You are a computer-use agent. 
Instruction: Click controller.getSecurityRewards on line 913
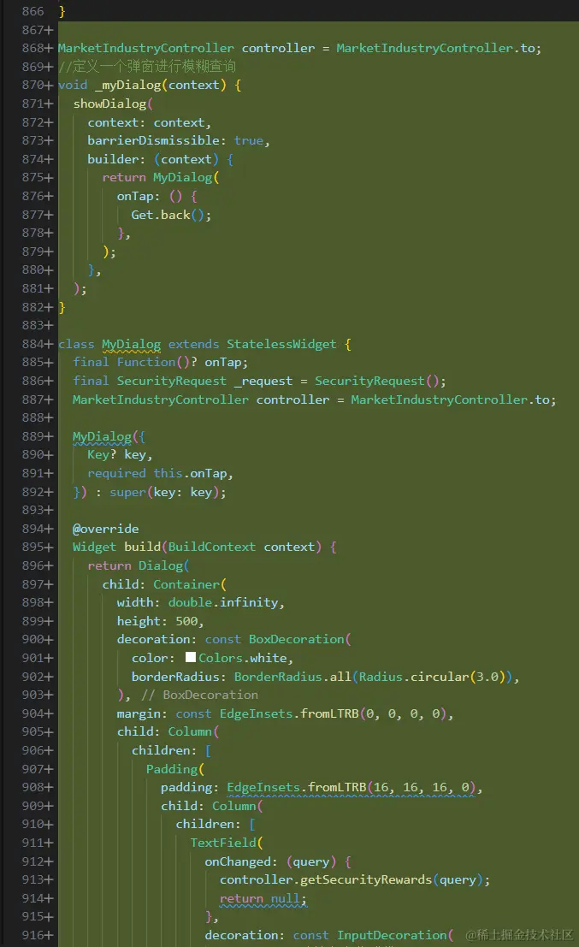click(x=326, y=880)
